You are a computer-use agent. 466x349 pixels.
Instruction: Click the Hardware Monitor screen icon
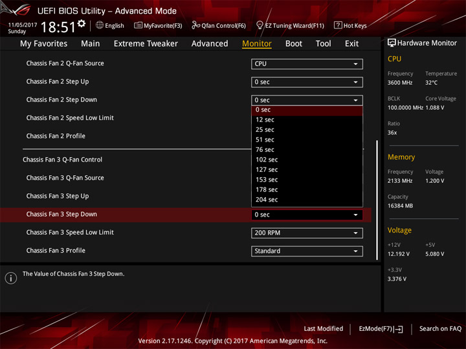[x=392, y=43]
